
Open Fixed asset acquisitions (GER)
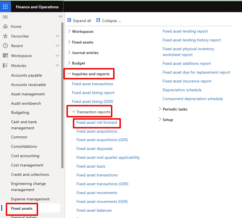pos(102,140)
